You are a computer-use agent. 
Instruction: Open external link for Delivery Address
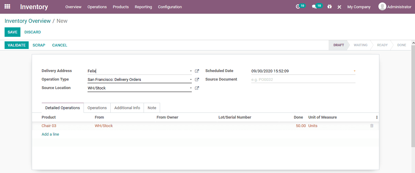coord(197,71)
